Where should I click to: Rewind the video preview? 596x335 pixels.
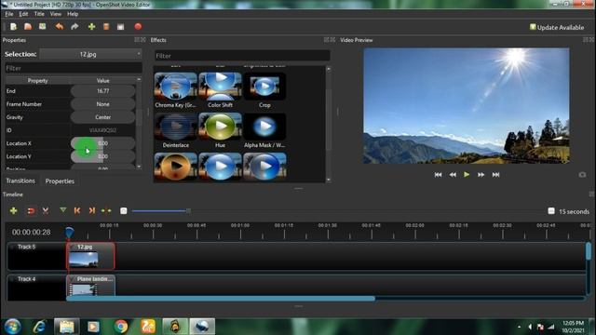click(x=453, y=175)
